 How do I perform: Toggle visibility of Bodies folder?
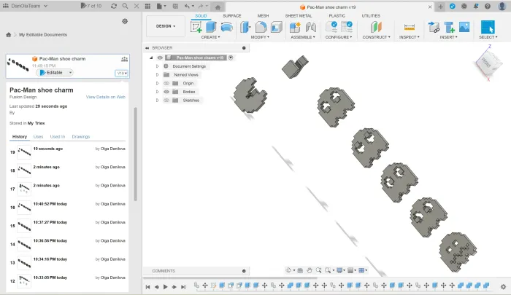click(x=166, y=93)
